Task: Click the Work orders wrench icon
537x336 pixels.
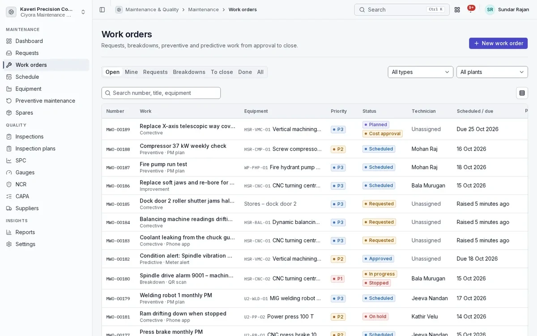Action: (9, 65)
